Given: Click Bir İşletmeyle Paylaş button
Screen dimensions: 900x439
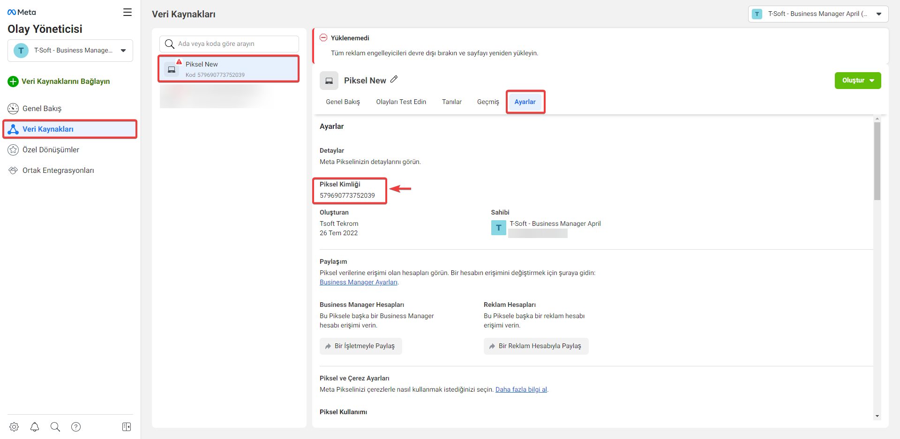Looking at the screenshot, I should pos(361,346).
